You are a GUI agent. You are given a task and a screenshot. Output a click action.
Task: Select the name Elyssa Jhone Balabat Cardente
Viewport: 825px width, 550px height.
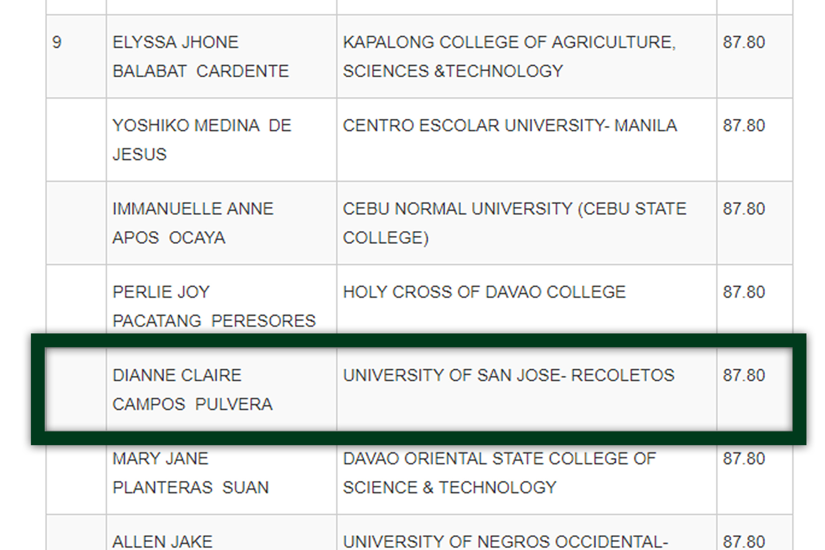pos(201,56)
